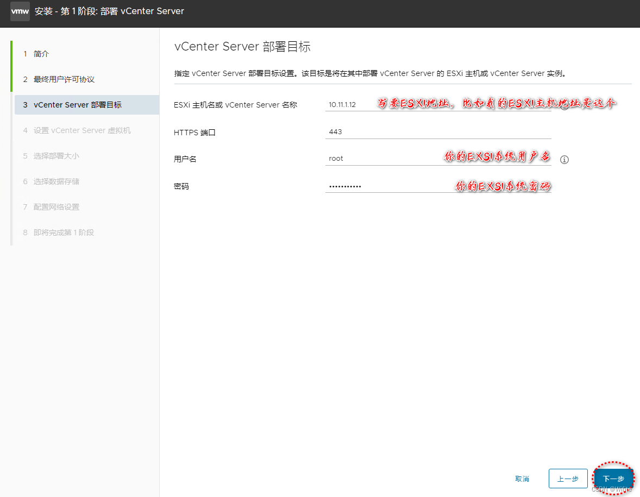This screenshot has height=497, width=640.
Task: Click the description text starting with 指定 vCenter Server
Action: click(370, 73)
